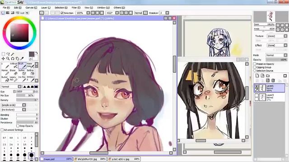Viewport: 289px width, 162px height.
Task: Open the Others menu
Action: tap(119, 8)
